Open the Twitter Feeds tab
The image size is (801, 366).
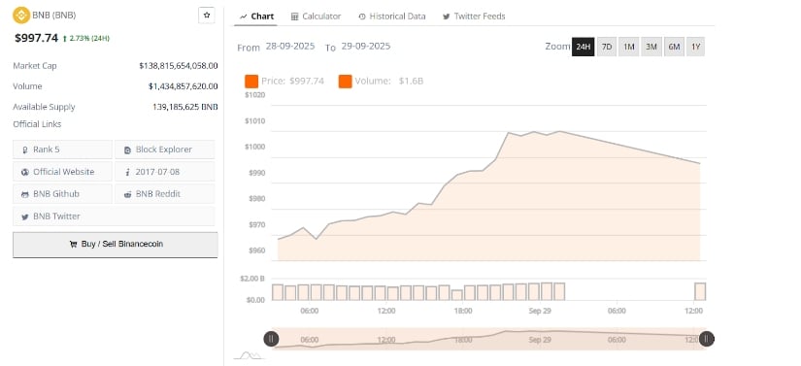[x=474, y=17]
